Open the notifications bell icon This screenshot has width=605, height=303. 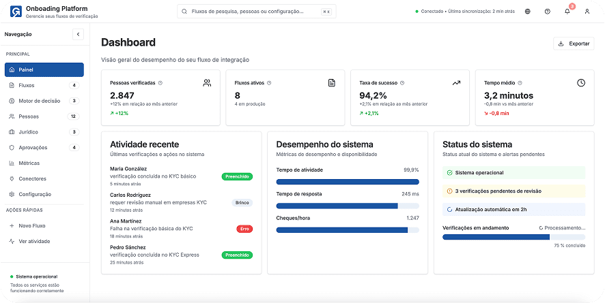pos(567,12)
